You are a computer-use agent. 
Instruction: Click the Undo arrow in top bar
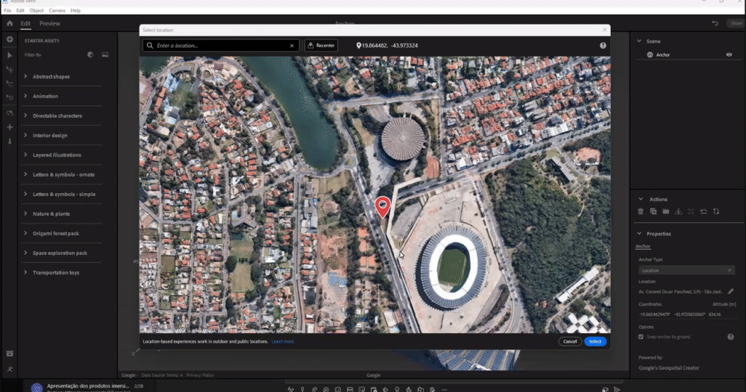click(x=715, y=23)
